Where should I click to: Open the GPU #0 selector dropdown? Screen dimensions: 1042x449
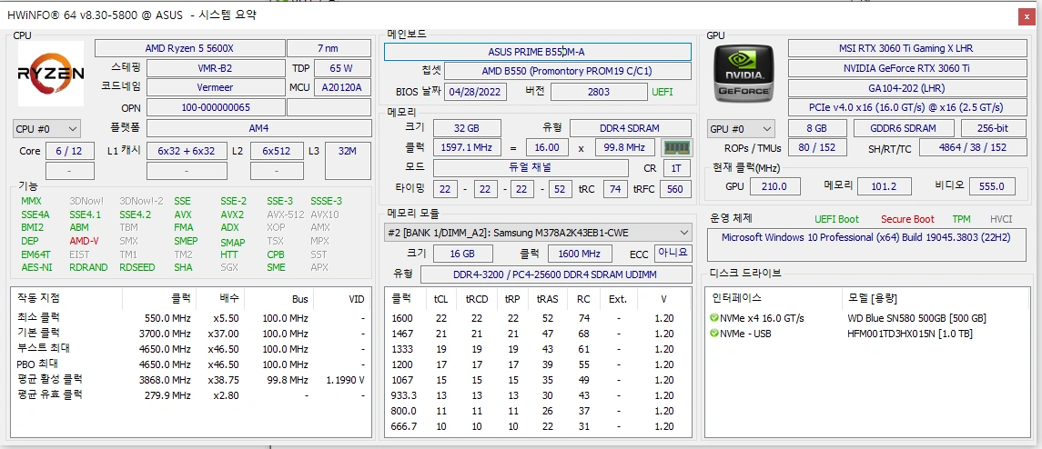[x=742, y=129]
